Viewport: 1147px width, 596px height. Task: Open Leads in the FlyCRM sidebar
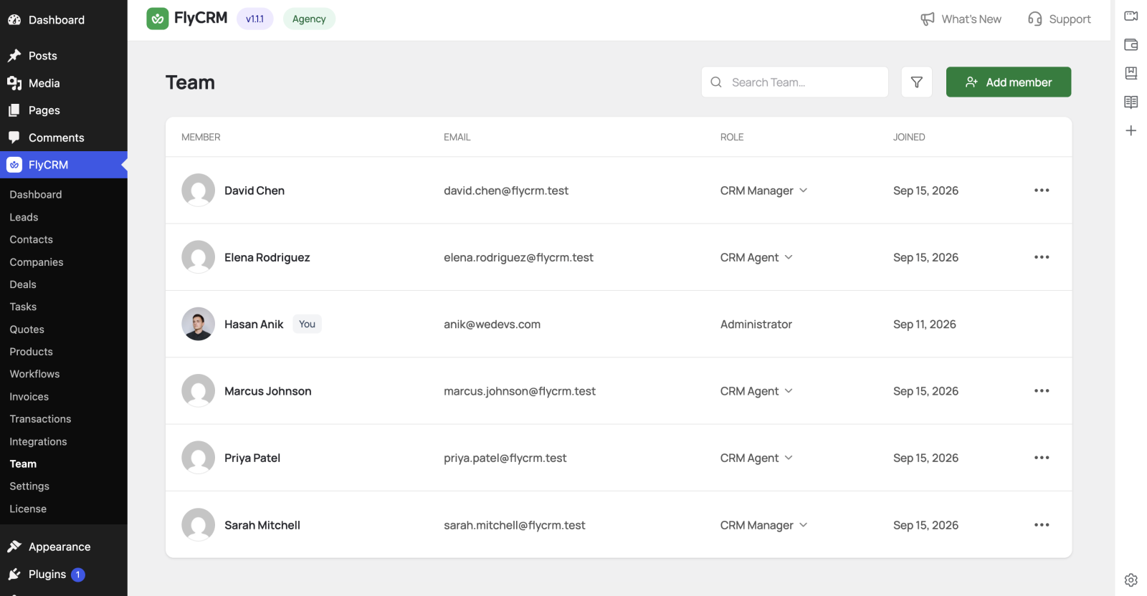coord(24,217)
